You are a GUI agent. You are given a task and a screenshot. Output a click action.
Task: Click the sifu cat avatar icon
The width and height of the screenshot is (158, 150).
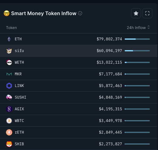[9, 51]
